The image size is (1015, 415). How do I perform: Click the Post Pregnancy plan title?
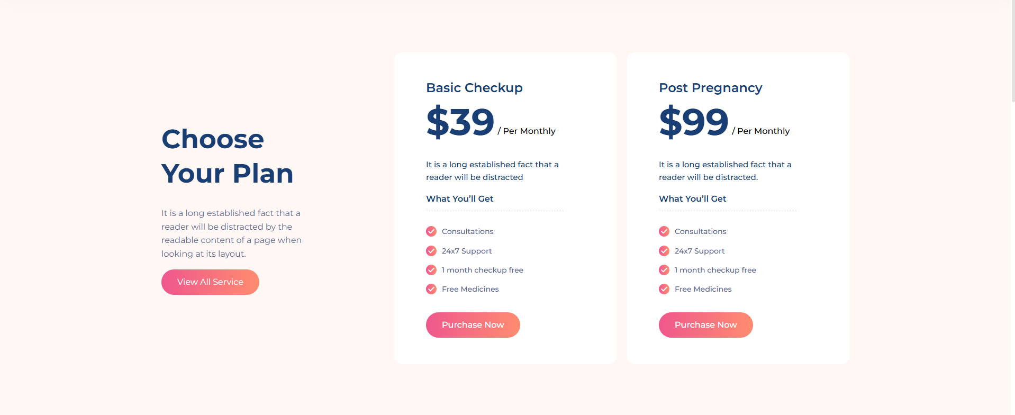(x=710, y=88)
